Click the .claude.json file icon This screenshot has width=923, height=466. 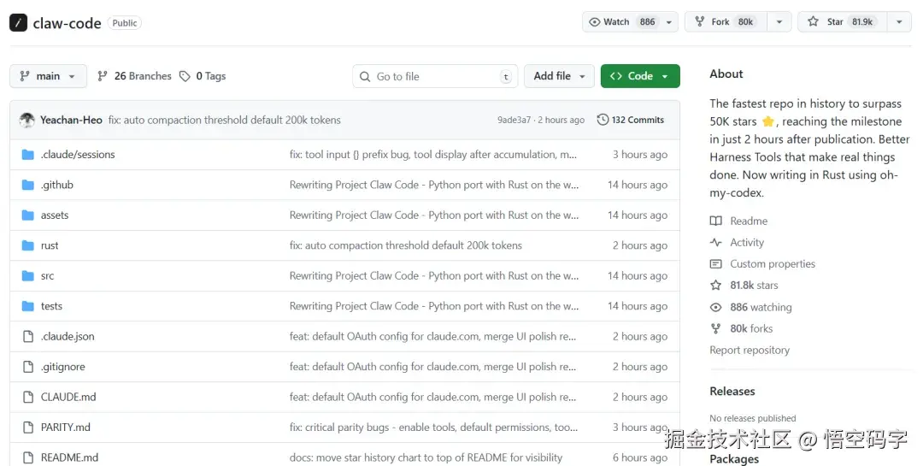27,336
